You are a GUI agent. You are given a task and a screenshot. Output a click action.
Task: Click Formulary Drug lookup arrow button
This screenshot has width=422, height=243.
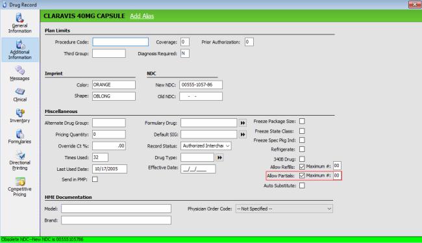243,123
